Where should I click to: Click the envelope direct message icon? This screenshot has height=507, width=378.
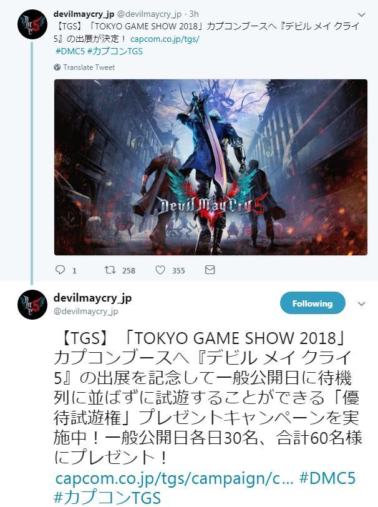tap(210, 270)
